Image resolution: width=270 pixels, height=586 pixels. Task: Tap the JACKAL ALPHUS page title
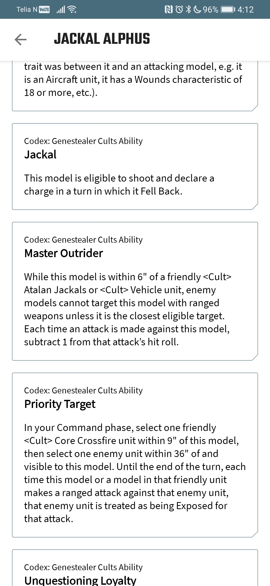tap(102, 39)
